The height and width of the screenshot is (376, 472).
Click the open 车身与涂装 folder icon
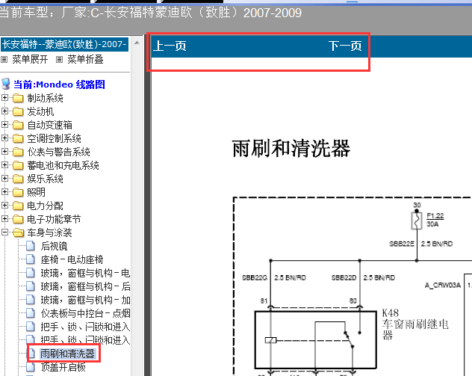(x=19, y=232)
